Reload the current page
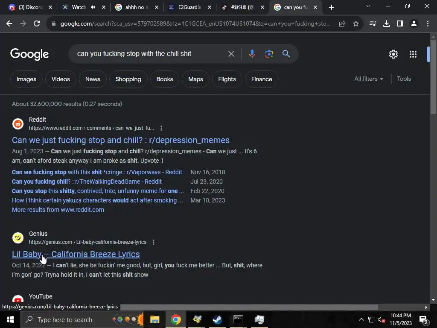Screen dimensions: 437x328 pos(37,24)
